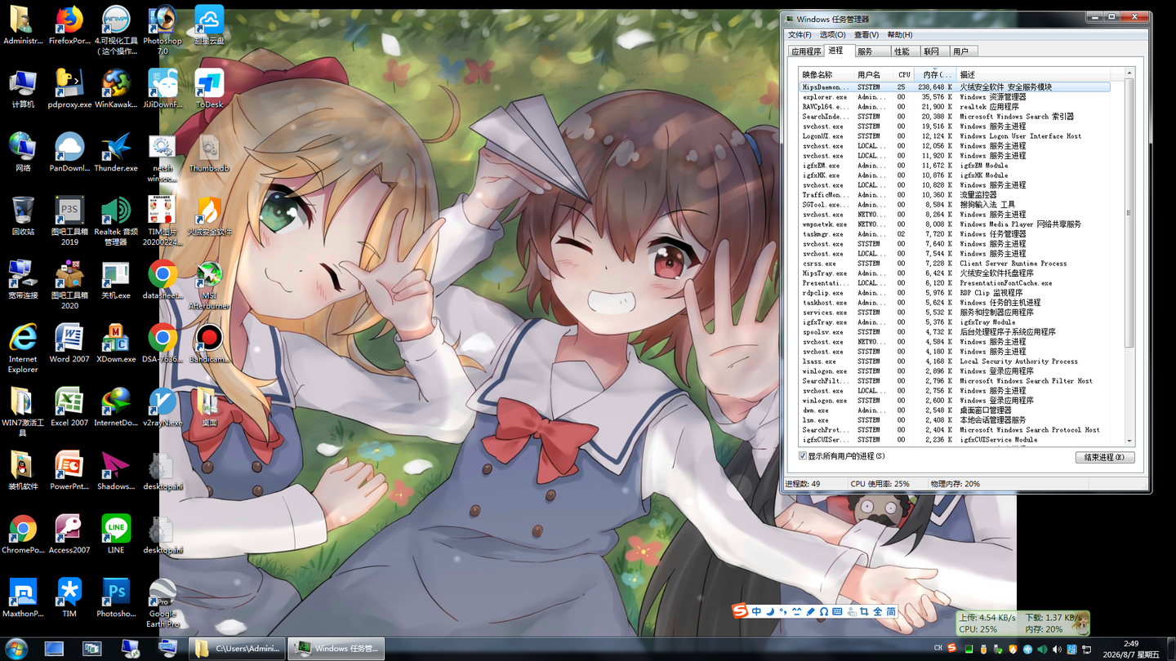Select the TIM desktop icon
The height and width of the screenshot is (661, 1176).
69,599
